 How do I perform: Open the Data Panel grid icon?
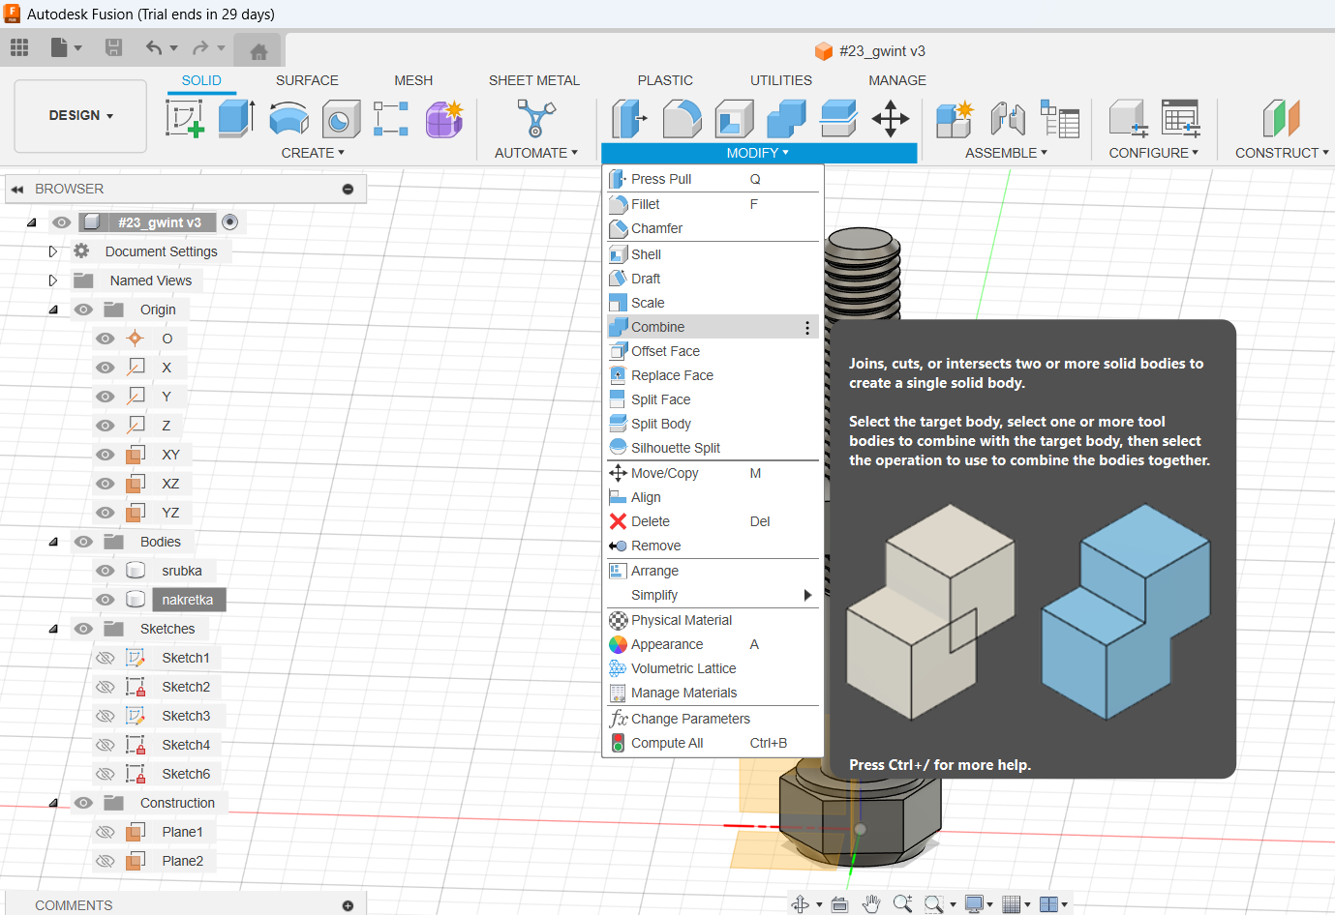19,47
